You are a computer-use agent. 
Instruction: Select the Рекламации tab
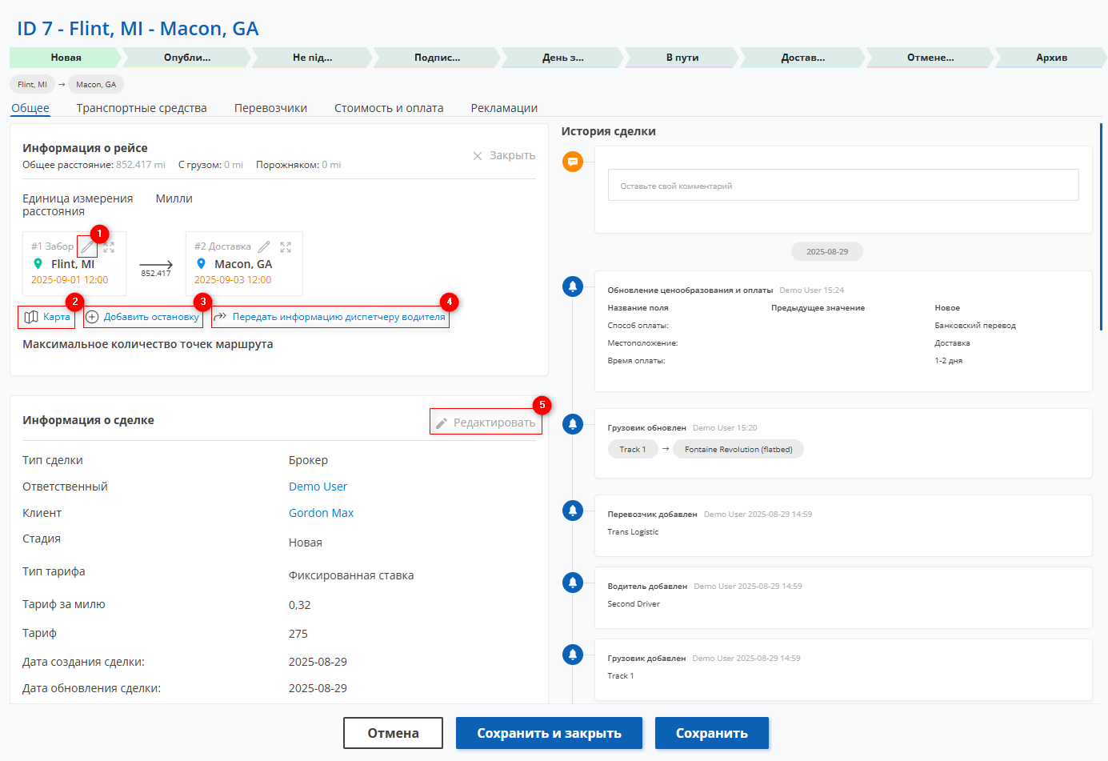[x=504, y=108]
